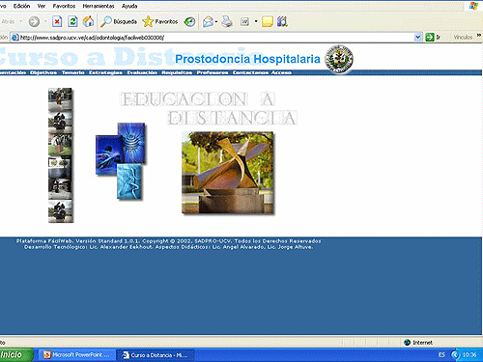Select Curso a Distancia taskbar button
This screenshot has width=483, height=362.
pos(156,355)
